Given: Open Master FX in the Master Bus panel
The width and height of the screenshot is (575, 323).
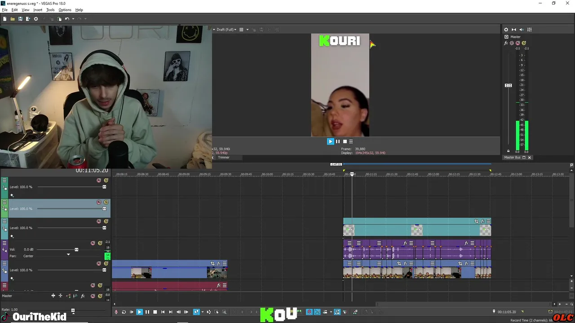Looking at the screenshot, I should coord(506,43).
